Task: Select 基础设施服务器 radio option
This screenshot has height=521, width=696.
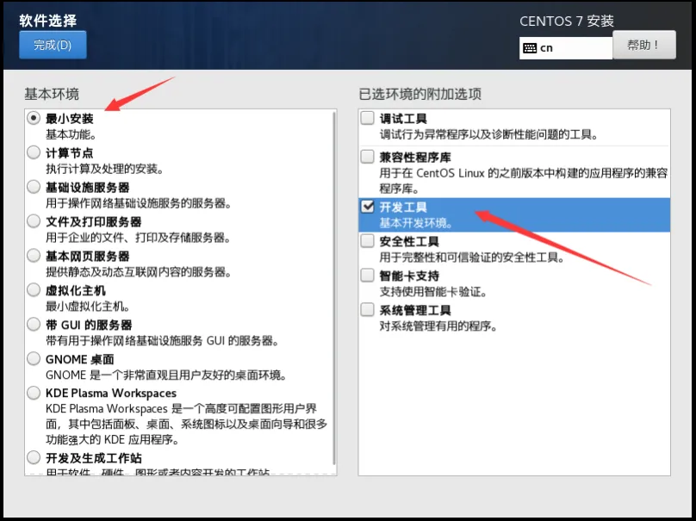Action: tap(34, 186)
